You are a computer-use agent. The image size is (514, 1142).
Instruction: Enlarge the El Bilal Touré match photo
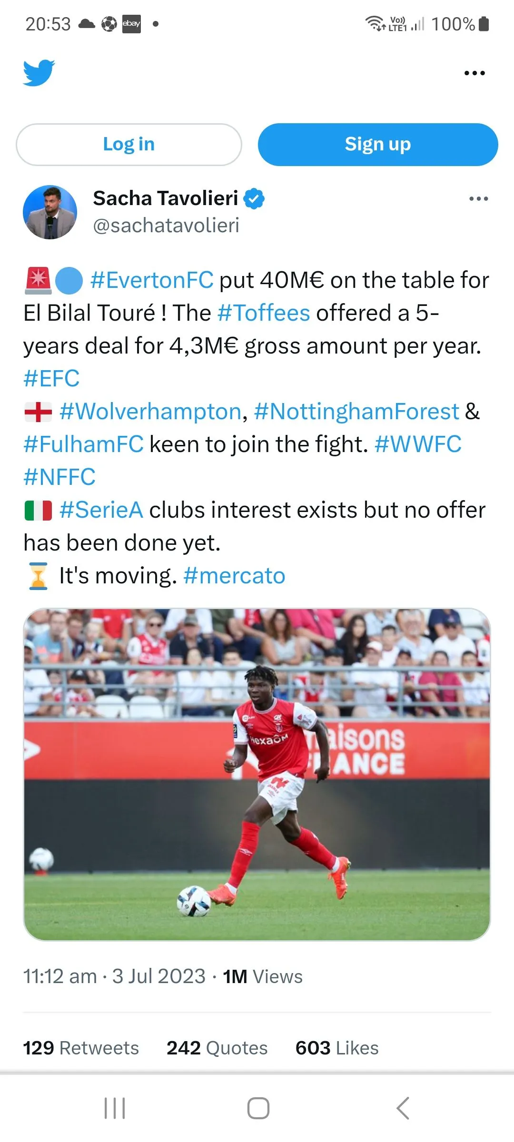pyautogui.click(x=257, y=774)
